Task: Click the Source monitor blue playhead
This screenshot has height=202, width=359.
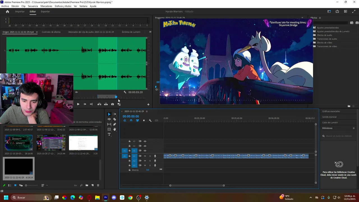Action: [116, 97]
